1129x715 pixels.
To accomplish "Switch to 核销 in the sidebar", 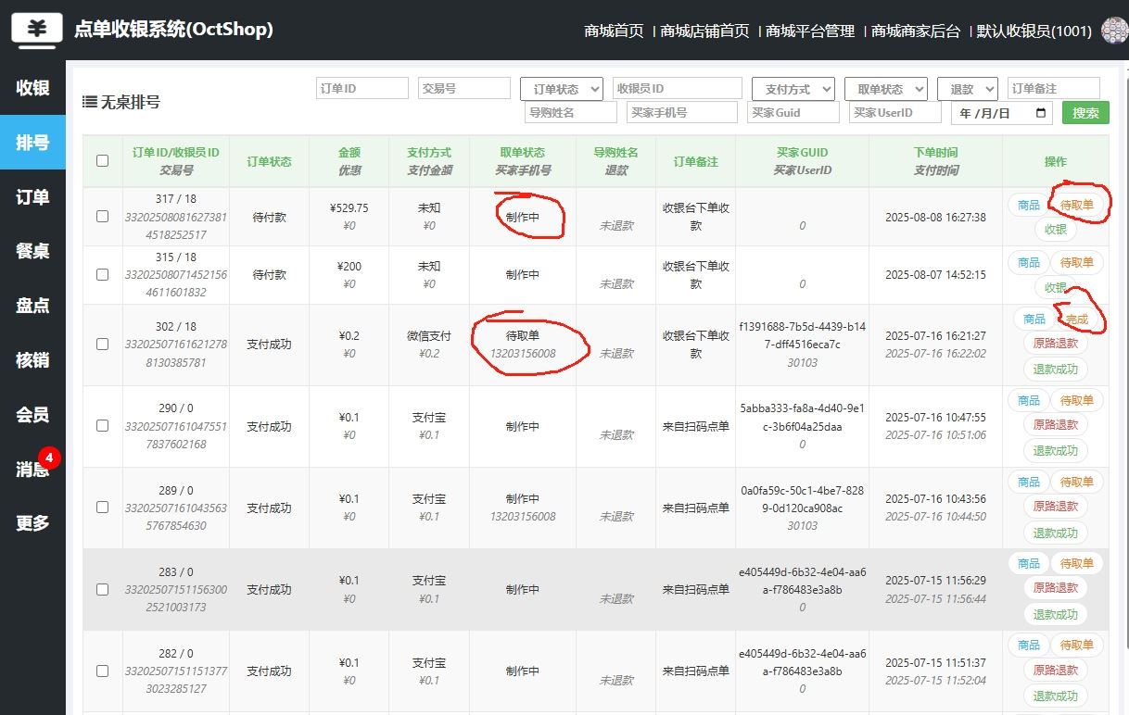I will (32, 360).
